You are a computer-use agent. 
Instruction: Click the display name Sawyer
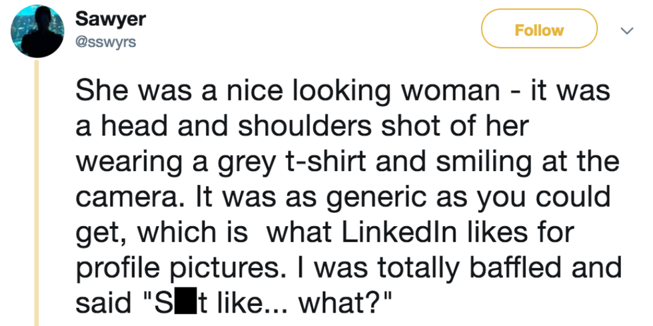110,19
